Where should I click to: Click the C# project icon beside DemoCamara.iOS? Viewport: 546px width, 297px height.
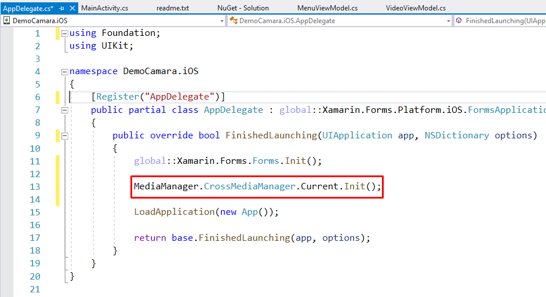(6, 20)
